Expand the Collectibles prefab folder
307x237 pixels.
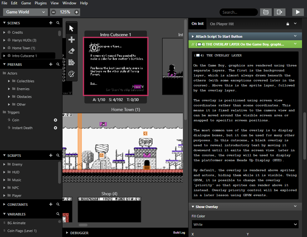coord(9,81)
